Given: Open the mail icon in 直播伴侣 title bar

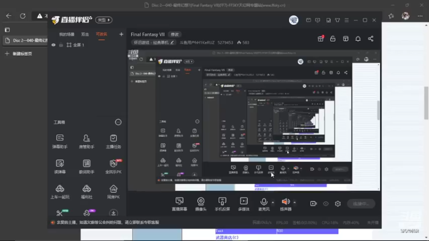Looking at the screenshot, I should click(x=308, y=20).
